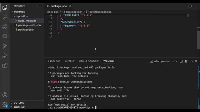The height and width of the screenshot is (112, 200).
Task: Close the terminal panel
Action: pyautogui.click(x=196, y=61)
